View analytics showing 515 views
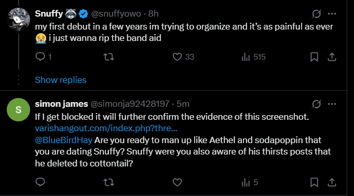Viewport: 354px width, 196px height. point(253,57)
